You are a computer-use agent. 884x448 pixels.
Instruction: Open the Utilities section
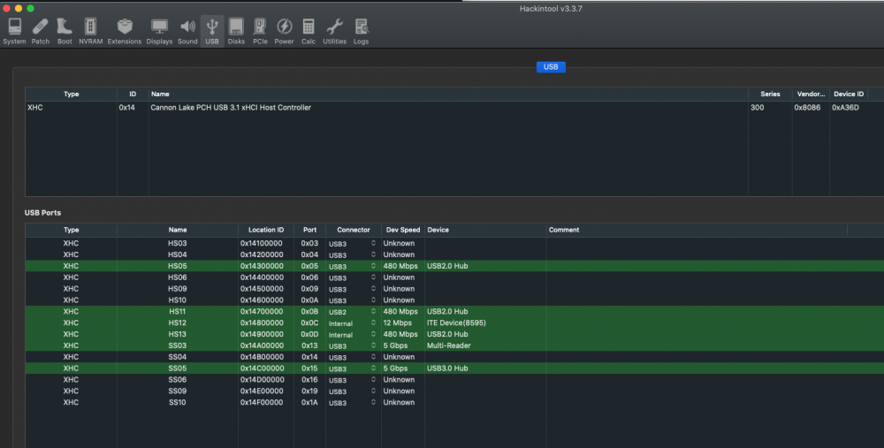tap(334, 31)
